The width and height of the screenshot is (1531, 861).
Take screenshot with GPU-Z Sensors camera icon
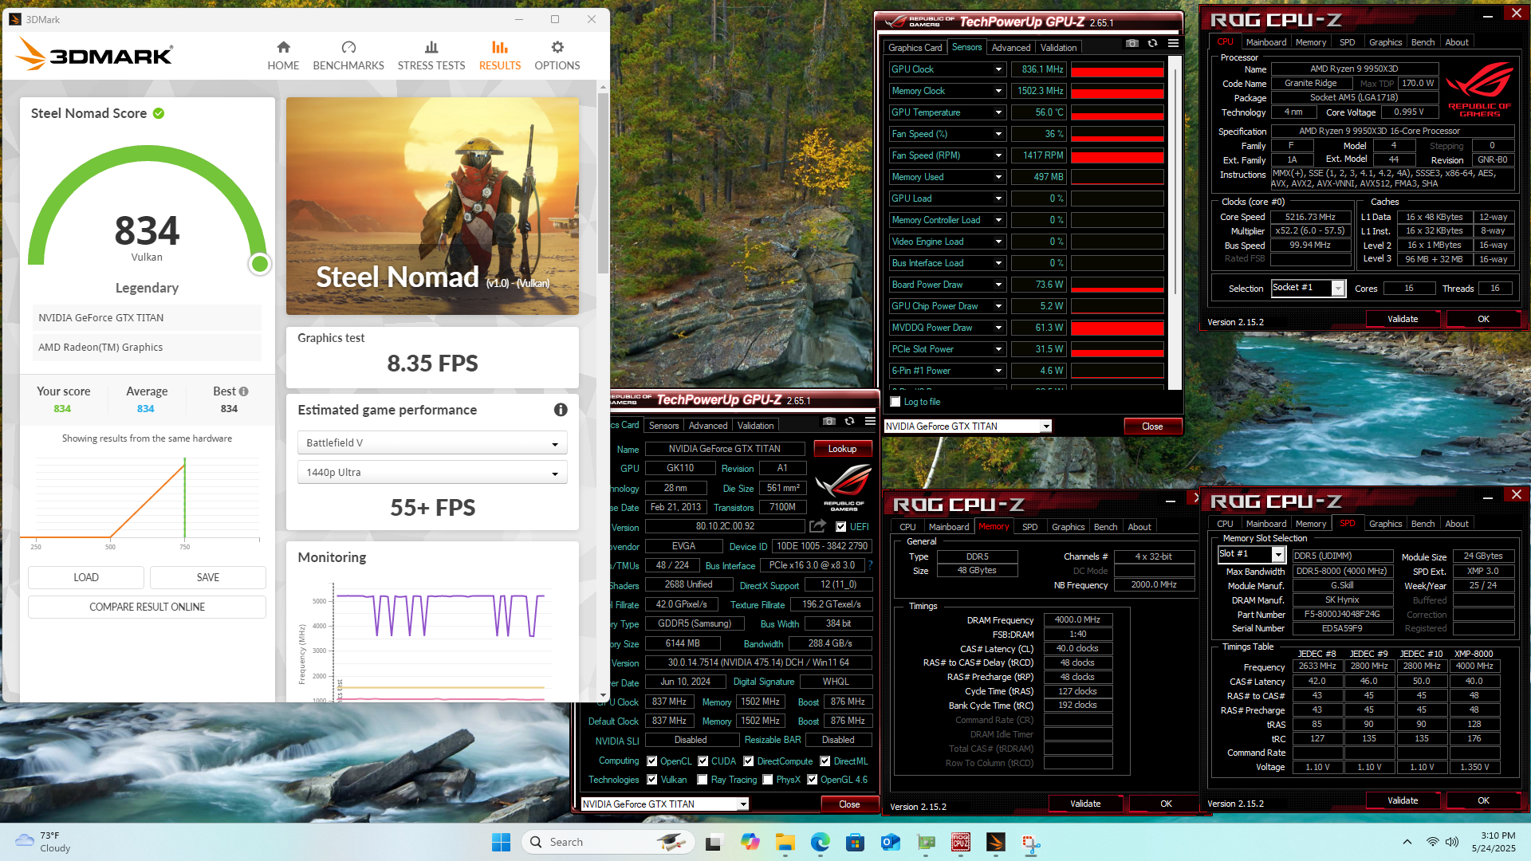coord(1132,44)
